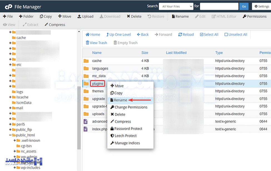Click the Upload toolbar icon

(79, 16)
